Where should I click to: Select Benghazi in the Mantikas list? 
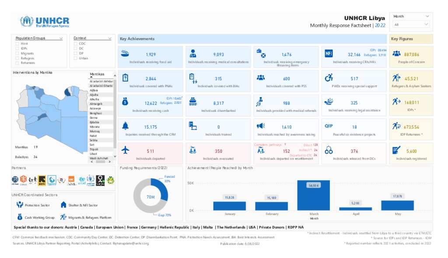click(101, 113)
